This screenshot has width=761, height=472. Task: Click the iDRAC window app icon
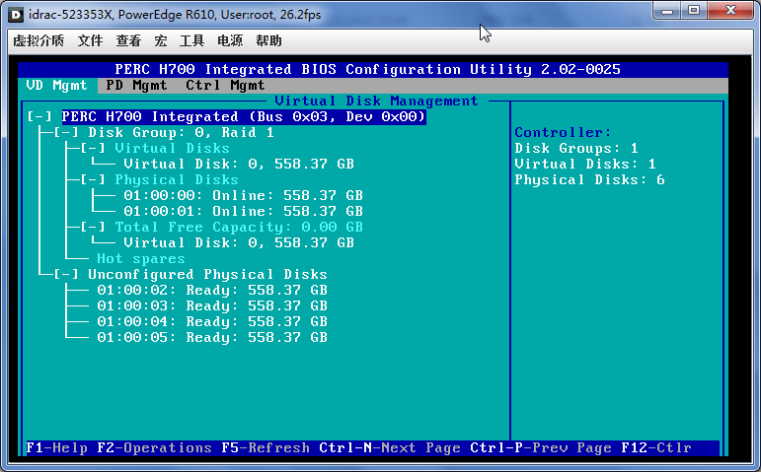click(x=16, y=15)
